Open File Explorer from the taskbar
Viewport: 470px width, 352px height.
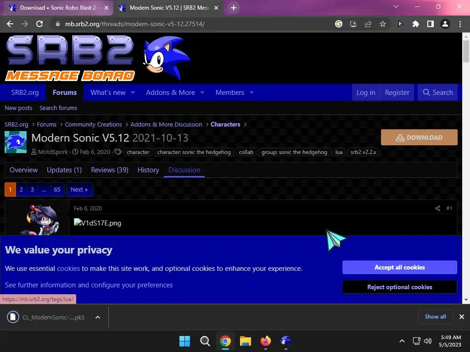tap(245, 341)
